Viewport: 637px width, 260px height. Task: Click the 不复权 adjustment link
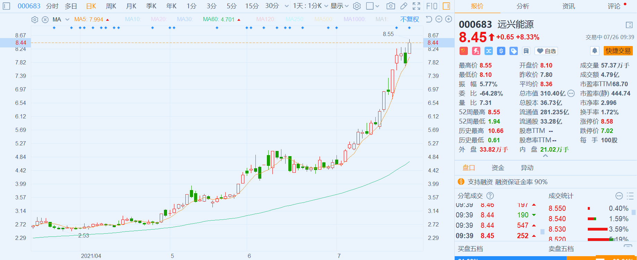pyautogui.click(x=409, y=19)
